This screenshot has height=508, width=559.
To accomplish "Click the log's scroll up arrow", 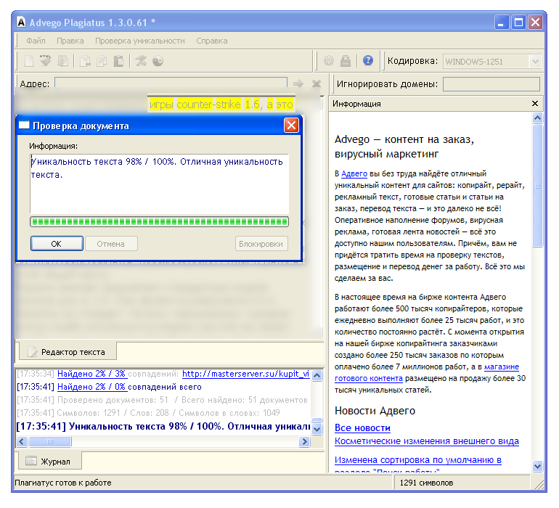I will coord(317,375).
